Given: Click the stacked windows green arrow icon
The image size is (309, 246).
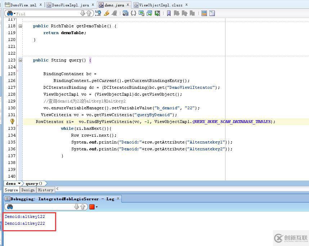Looking at the screenshot, I should click(149, 13).
